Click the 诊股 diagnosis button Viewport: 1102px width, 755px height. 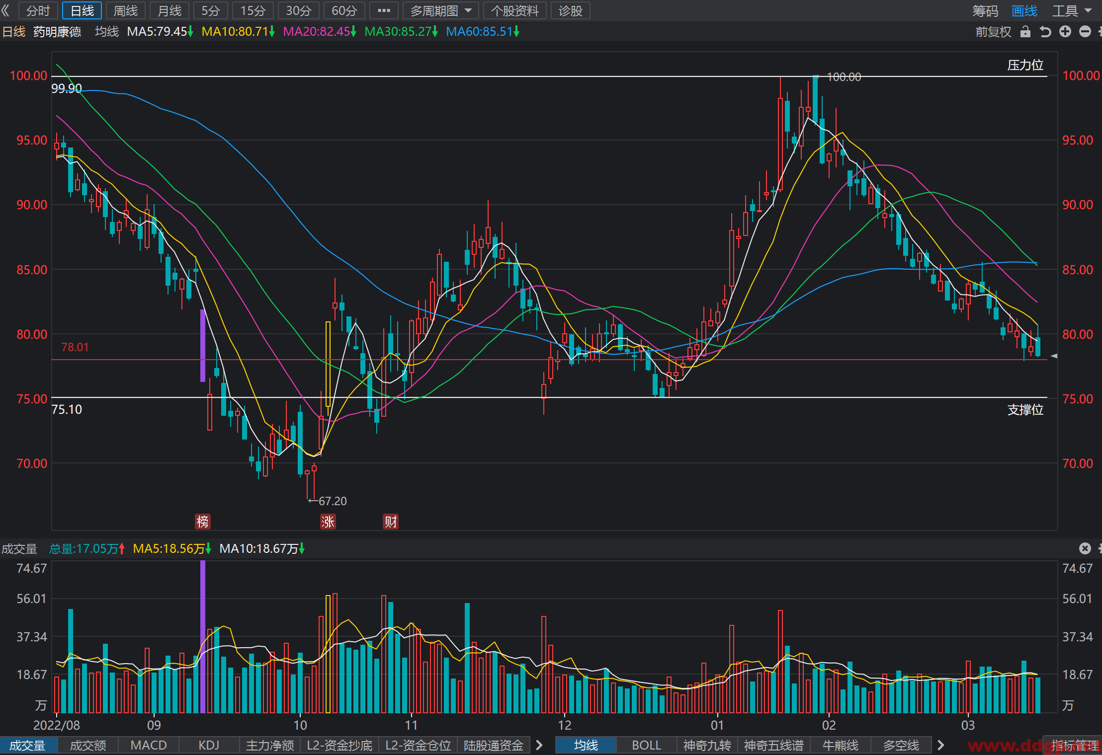tap(570, 10)
